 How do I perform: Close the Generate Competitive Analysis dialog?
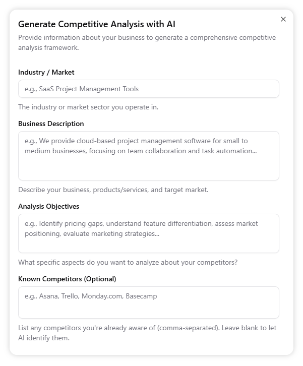click(283, 19)
